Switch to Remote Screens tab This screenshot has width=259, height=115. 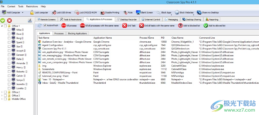[46, 19]
